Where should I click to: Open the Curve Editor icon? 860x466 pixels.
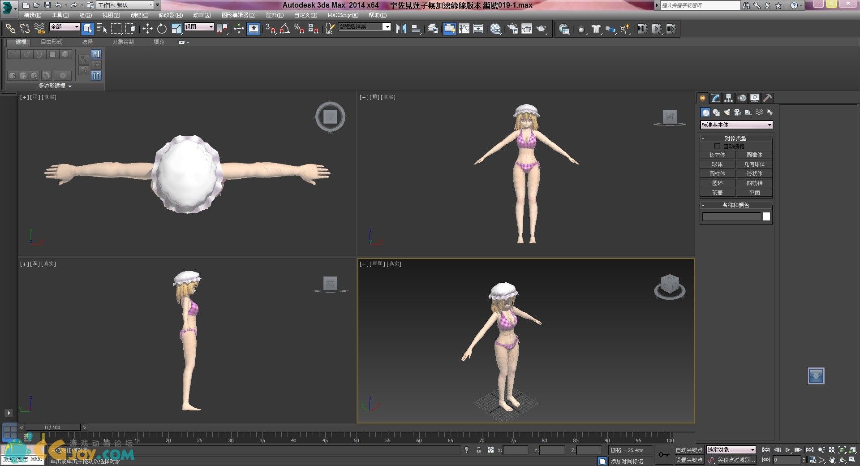(464, 29)
